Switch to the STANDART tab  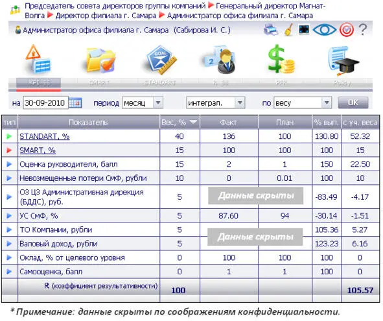coord(160,83)
